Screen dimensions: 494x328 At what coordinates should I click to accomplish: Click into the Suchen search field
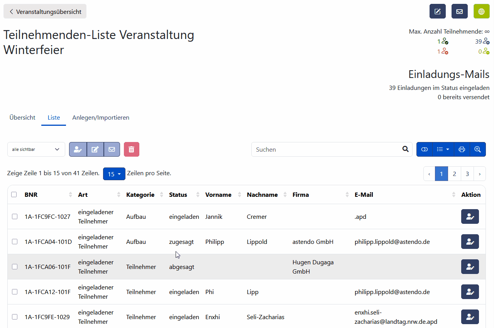[328, 149]
